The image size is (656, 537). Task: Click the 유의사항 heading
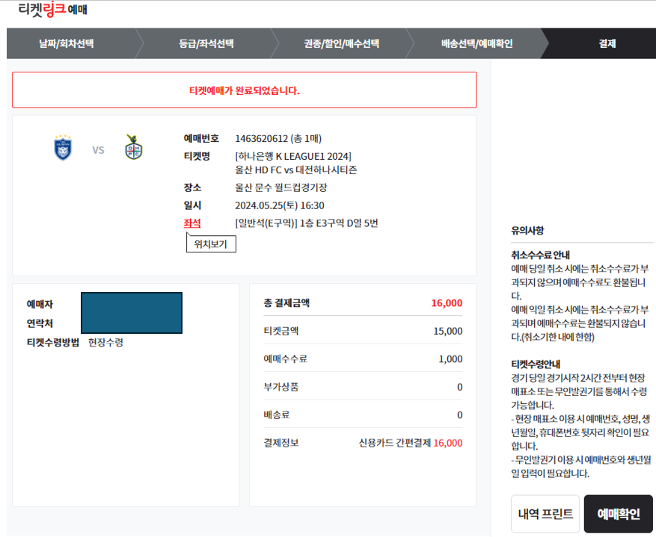click(x=527, y=231)
